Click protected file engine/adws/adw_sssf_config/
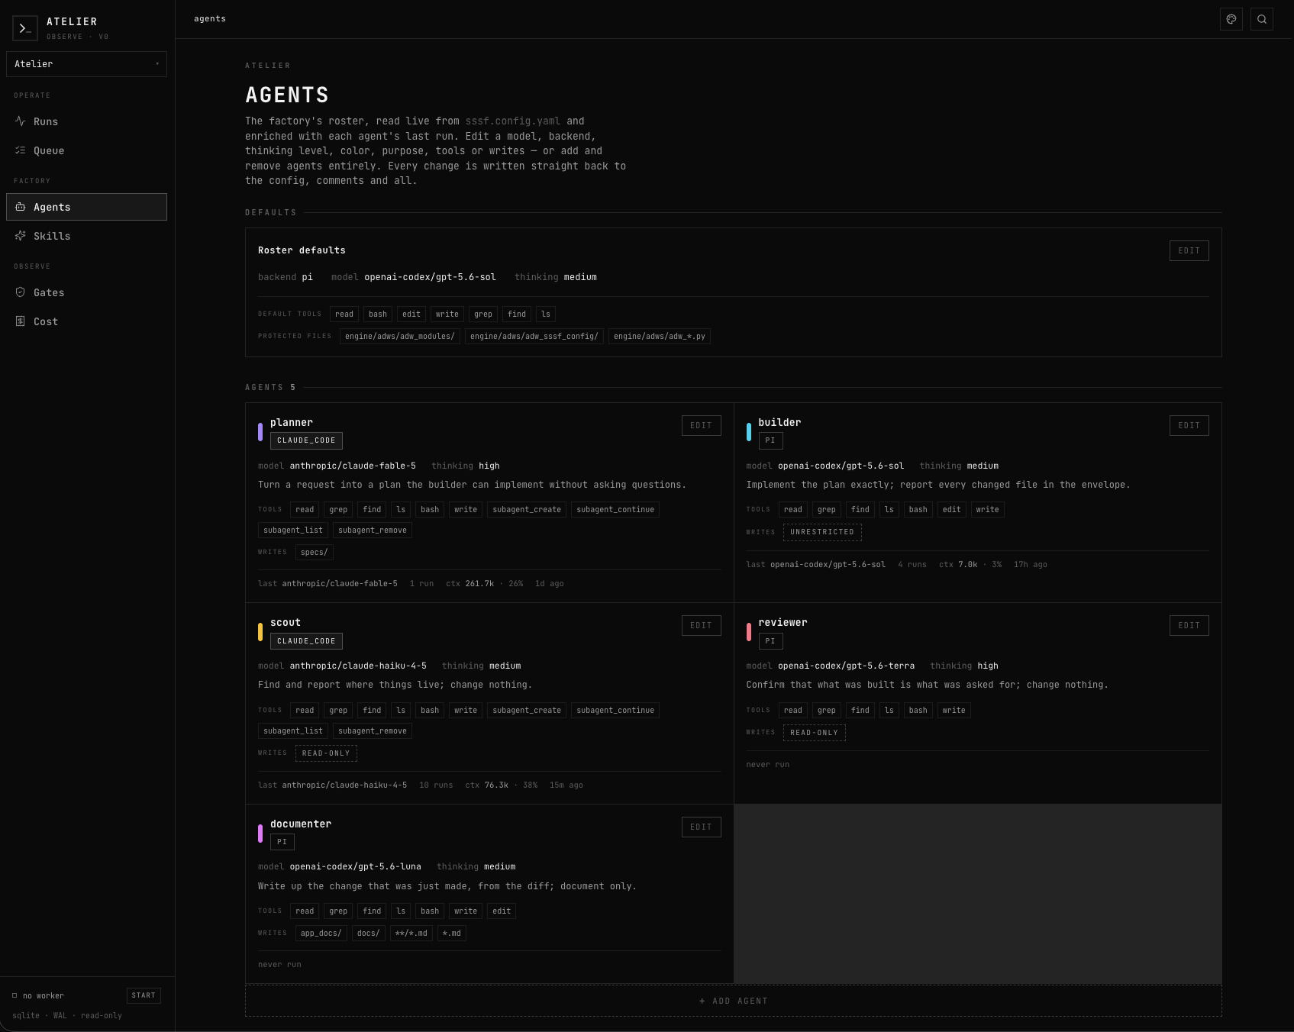 coord(534,336)
